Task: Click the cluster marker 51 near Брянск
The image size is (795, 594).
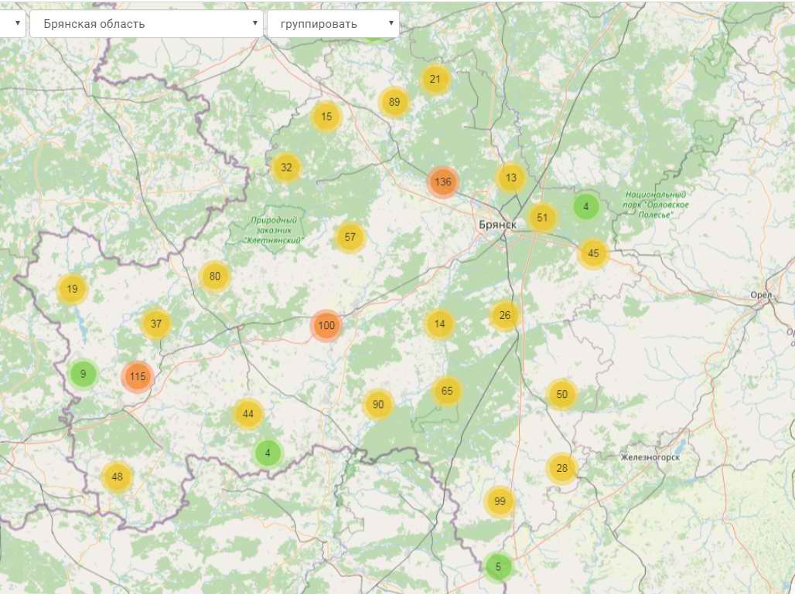Action: 542,218
